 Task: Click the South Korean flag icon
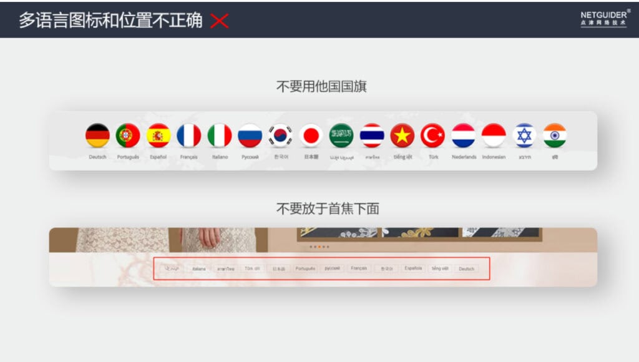[x=280, y=135]
